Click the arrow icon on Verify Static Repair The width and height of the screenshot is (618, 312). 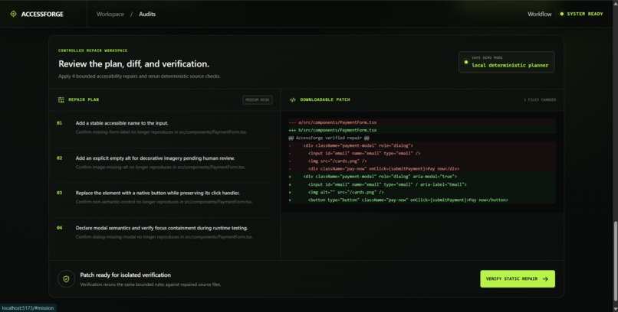point(545,279)
